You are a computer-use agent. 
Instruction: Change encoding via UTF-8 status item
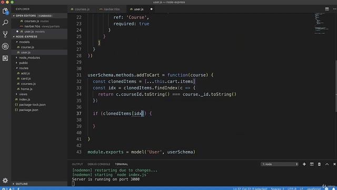[292, 188]
